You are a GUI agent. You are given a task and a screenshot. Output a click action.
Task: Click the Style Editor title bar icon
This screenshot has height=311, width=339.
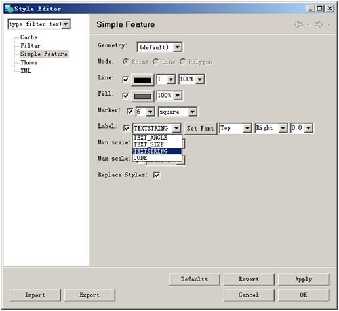click(x=9, y=9)
